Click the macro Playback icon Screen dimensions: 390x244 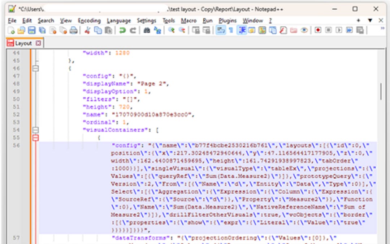pos(339,30)
